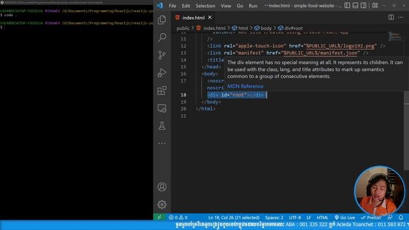The image size is (409, 230).
Task: Click the div#root breadcrumb
Action: click(x=290, y=28)
